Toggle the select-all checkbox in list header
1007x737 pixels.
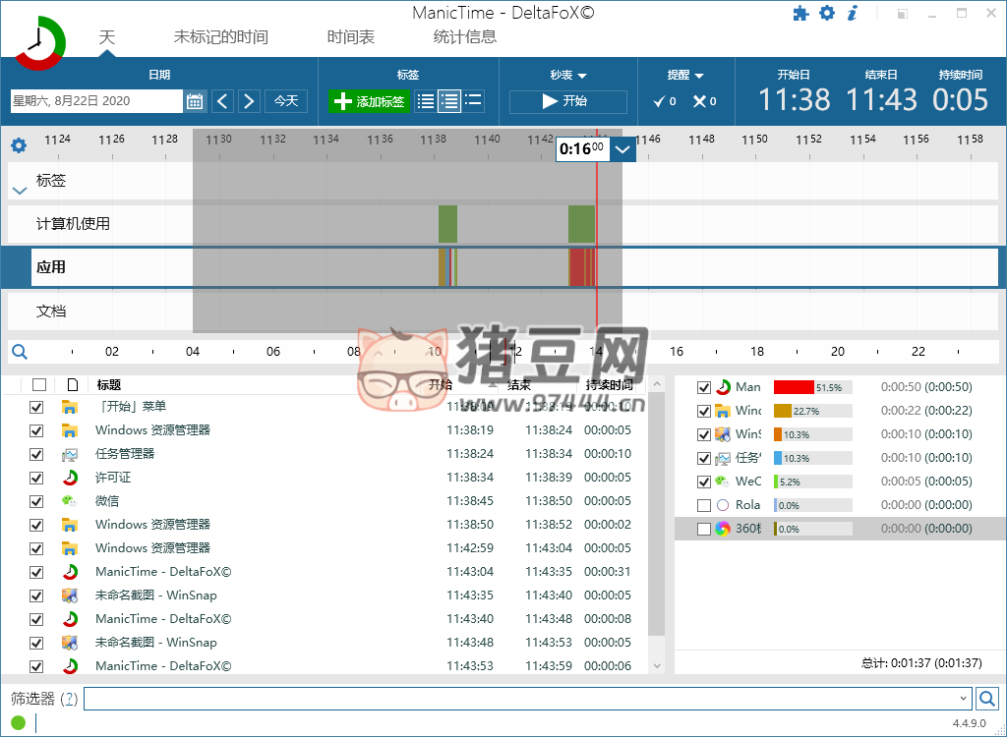coord(38,385)
